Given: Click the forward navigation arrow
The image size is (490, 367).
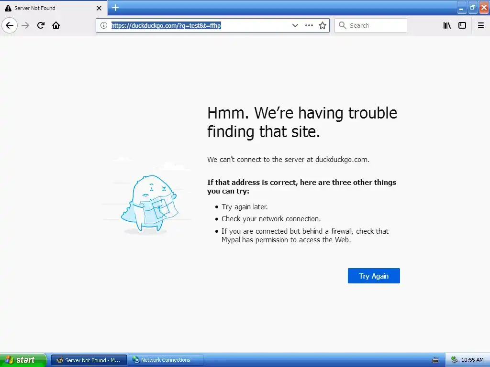Looking at the screenshot, I should point(25,25).
